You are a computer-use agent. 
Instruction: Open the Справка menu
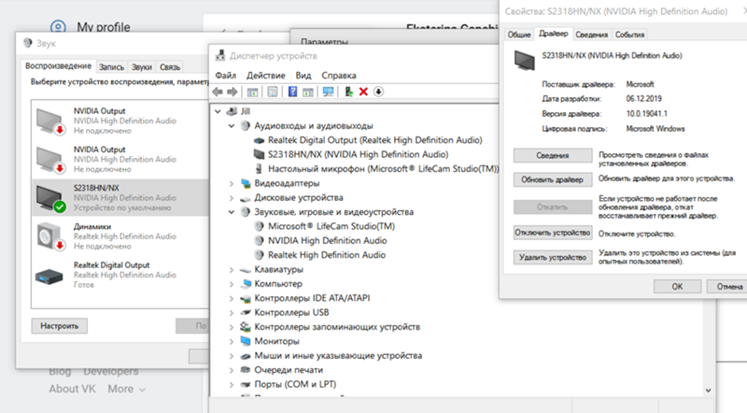(339, 76)
